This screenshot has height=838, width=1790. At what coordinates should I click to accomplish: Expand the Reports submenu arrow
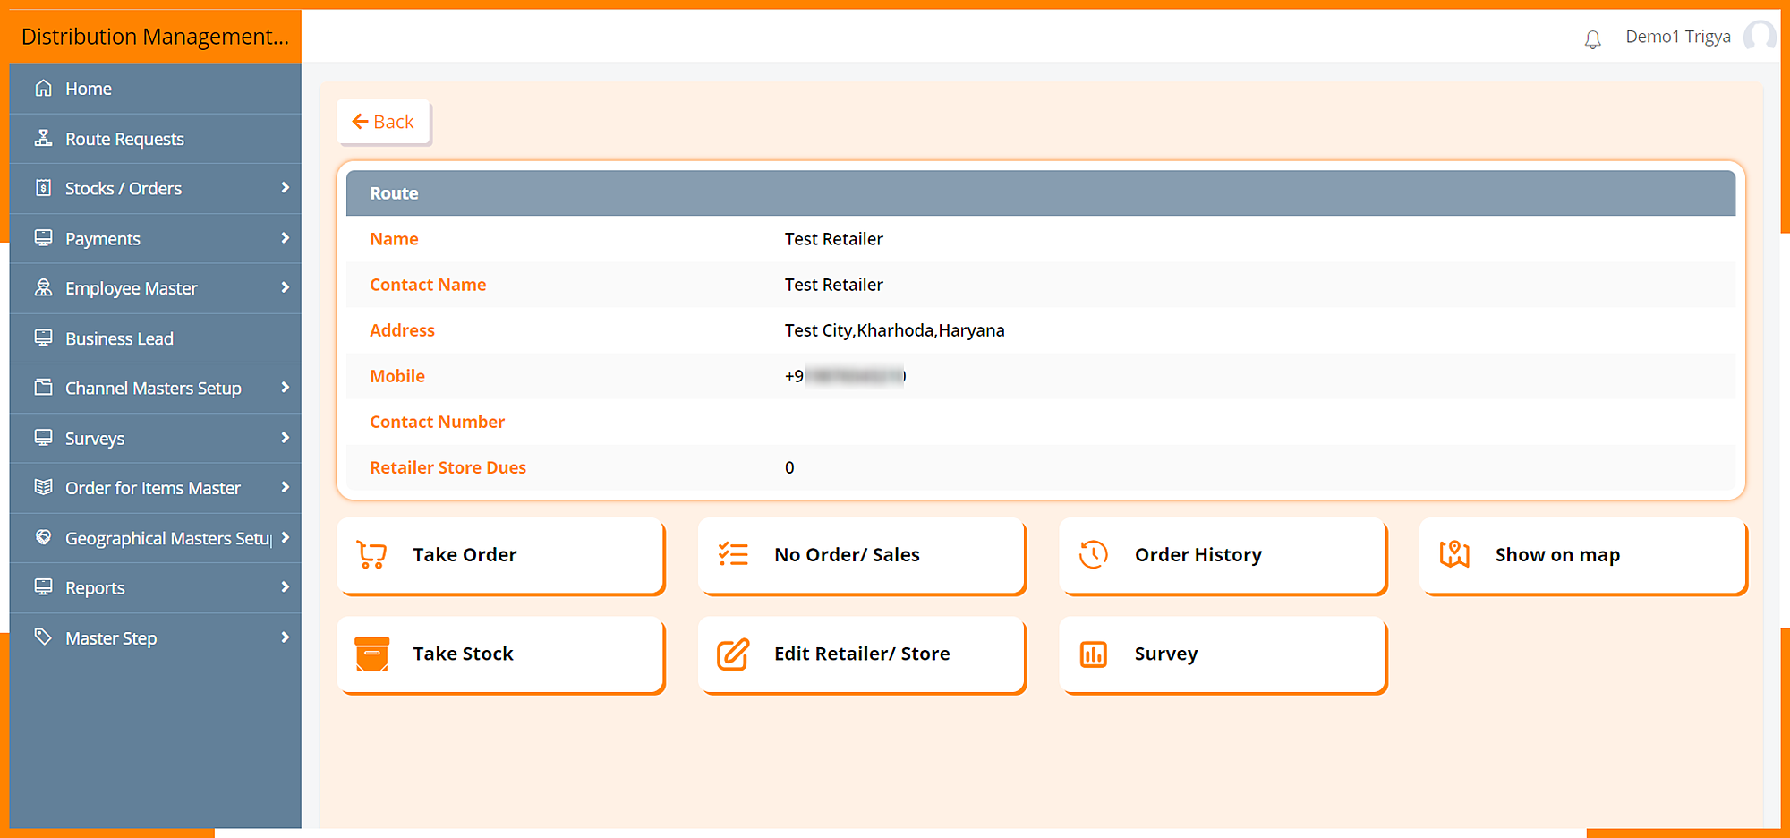[285, 587]
